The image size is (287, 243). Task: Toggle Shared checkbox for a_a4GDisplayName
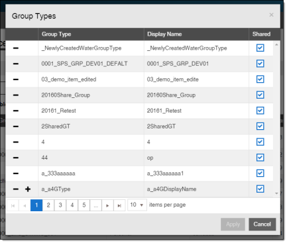(260, 189)
